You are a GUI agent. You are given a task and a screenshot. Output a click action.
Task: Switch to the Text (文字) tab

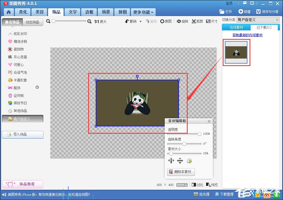(73, 12)
